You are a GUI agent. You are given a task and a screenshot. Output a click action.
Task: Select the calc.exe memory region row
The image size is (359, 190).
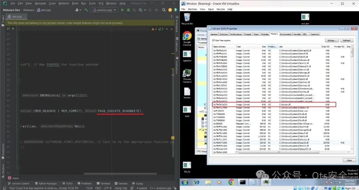pos(281,111)
